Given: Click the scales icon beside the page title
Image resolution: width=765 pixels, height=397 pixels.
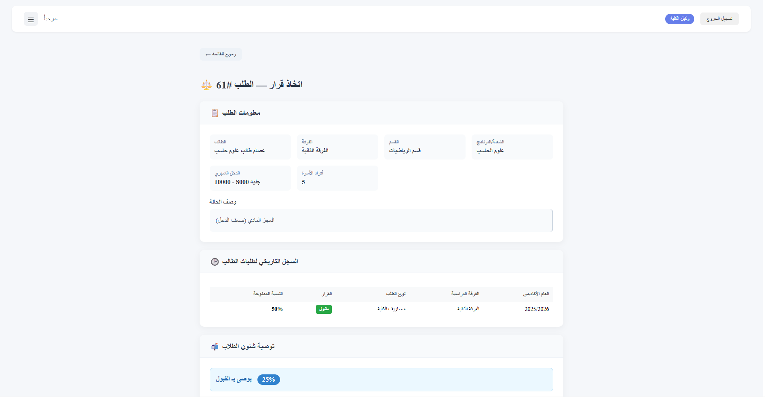Looking at the screenshot, I should point(207,84).
